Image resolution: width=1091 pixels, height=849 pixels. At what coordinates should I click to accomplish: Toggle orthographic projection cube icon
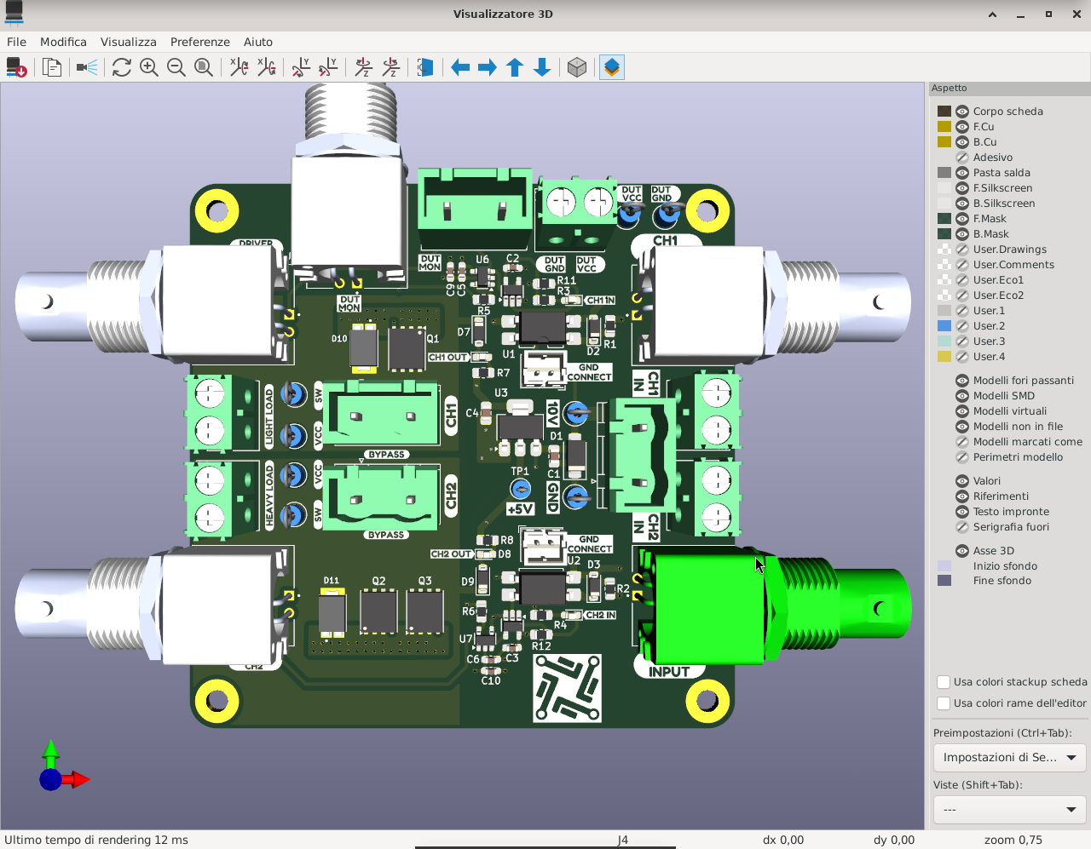pyautogui.click(x=577, y=67)
